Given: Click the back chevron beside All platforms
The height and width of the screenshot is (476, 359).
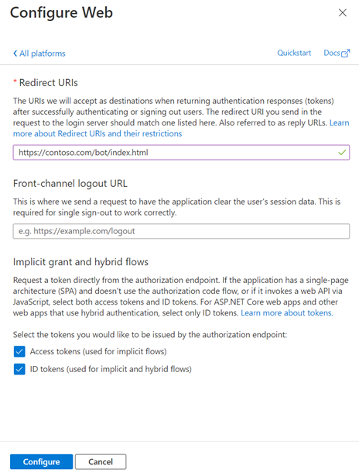Looking at the screenshot, I should click(15, 53).
